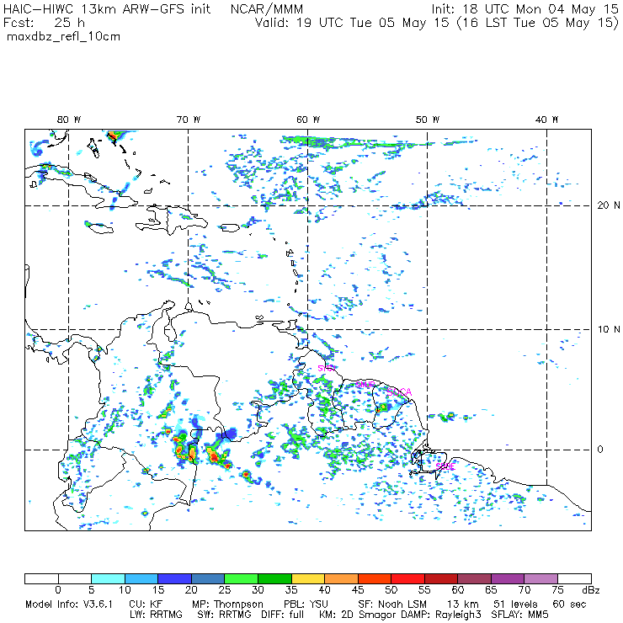Viewport: 623px width, 623px height.
Task: Select the 15-20 dBZ blue legend swatch
Action: coord(175,578)
